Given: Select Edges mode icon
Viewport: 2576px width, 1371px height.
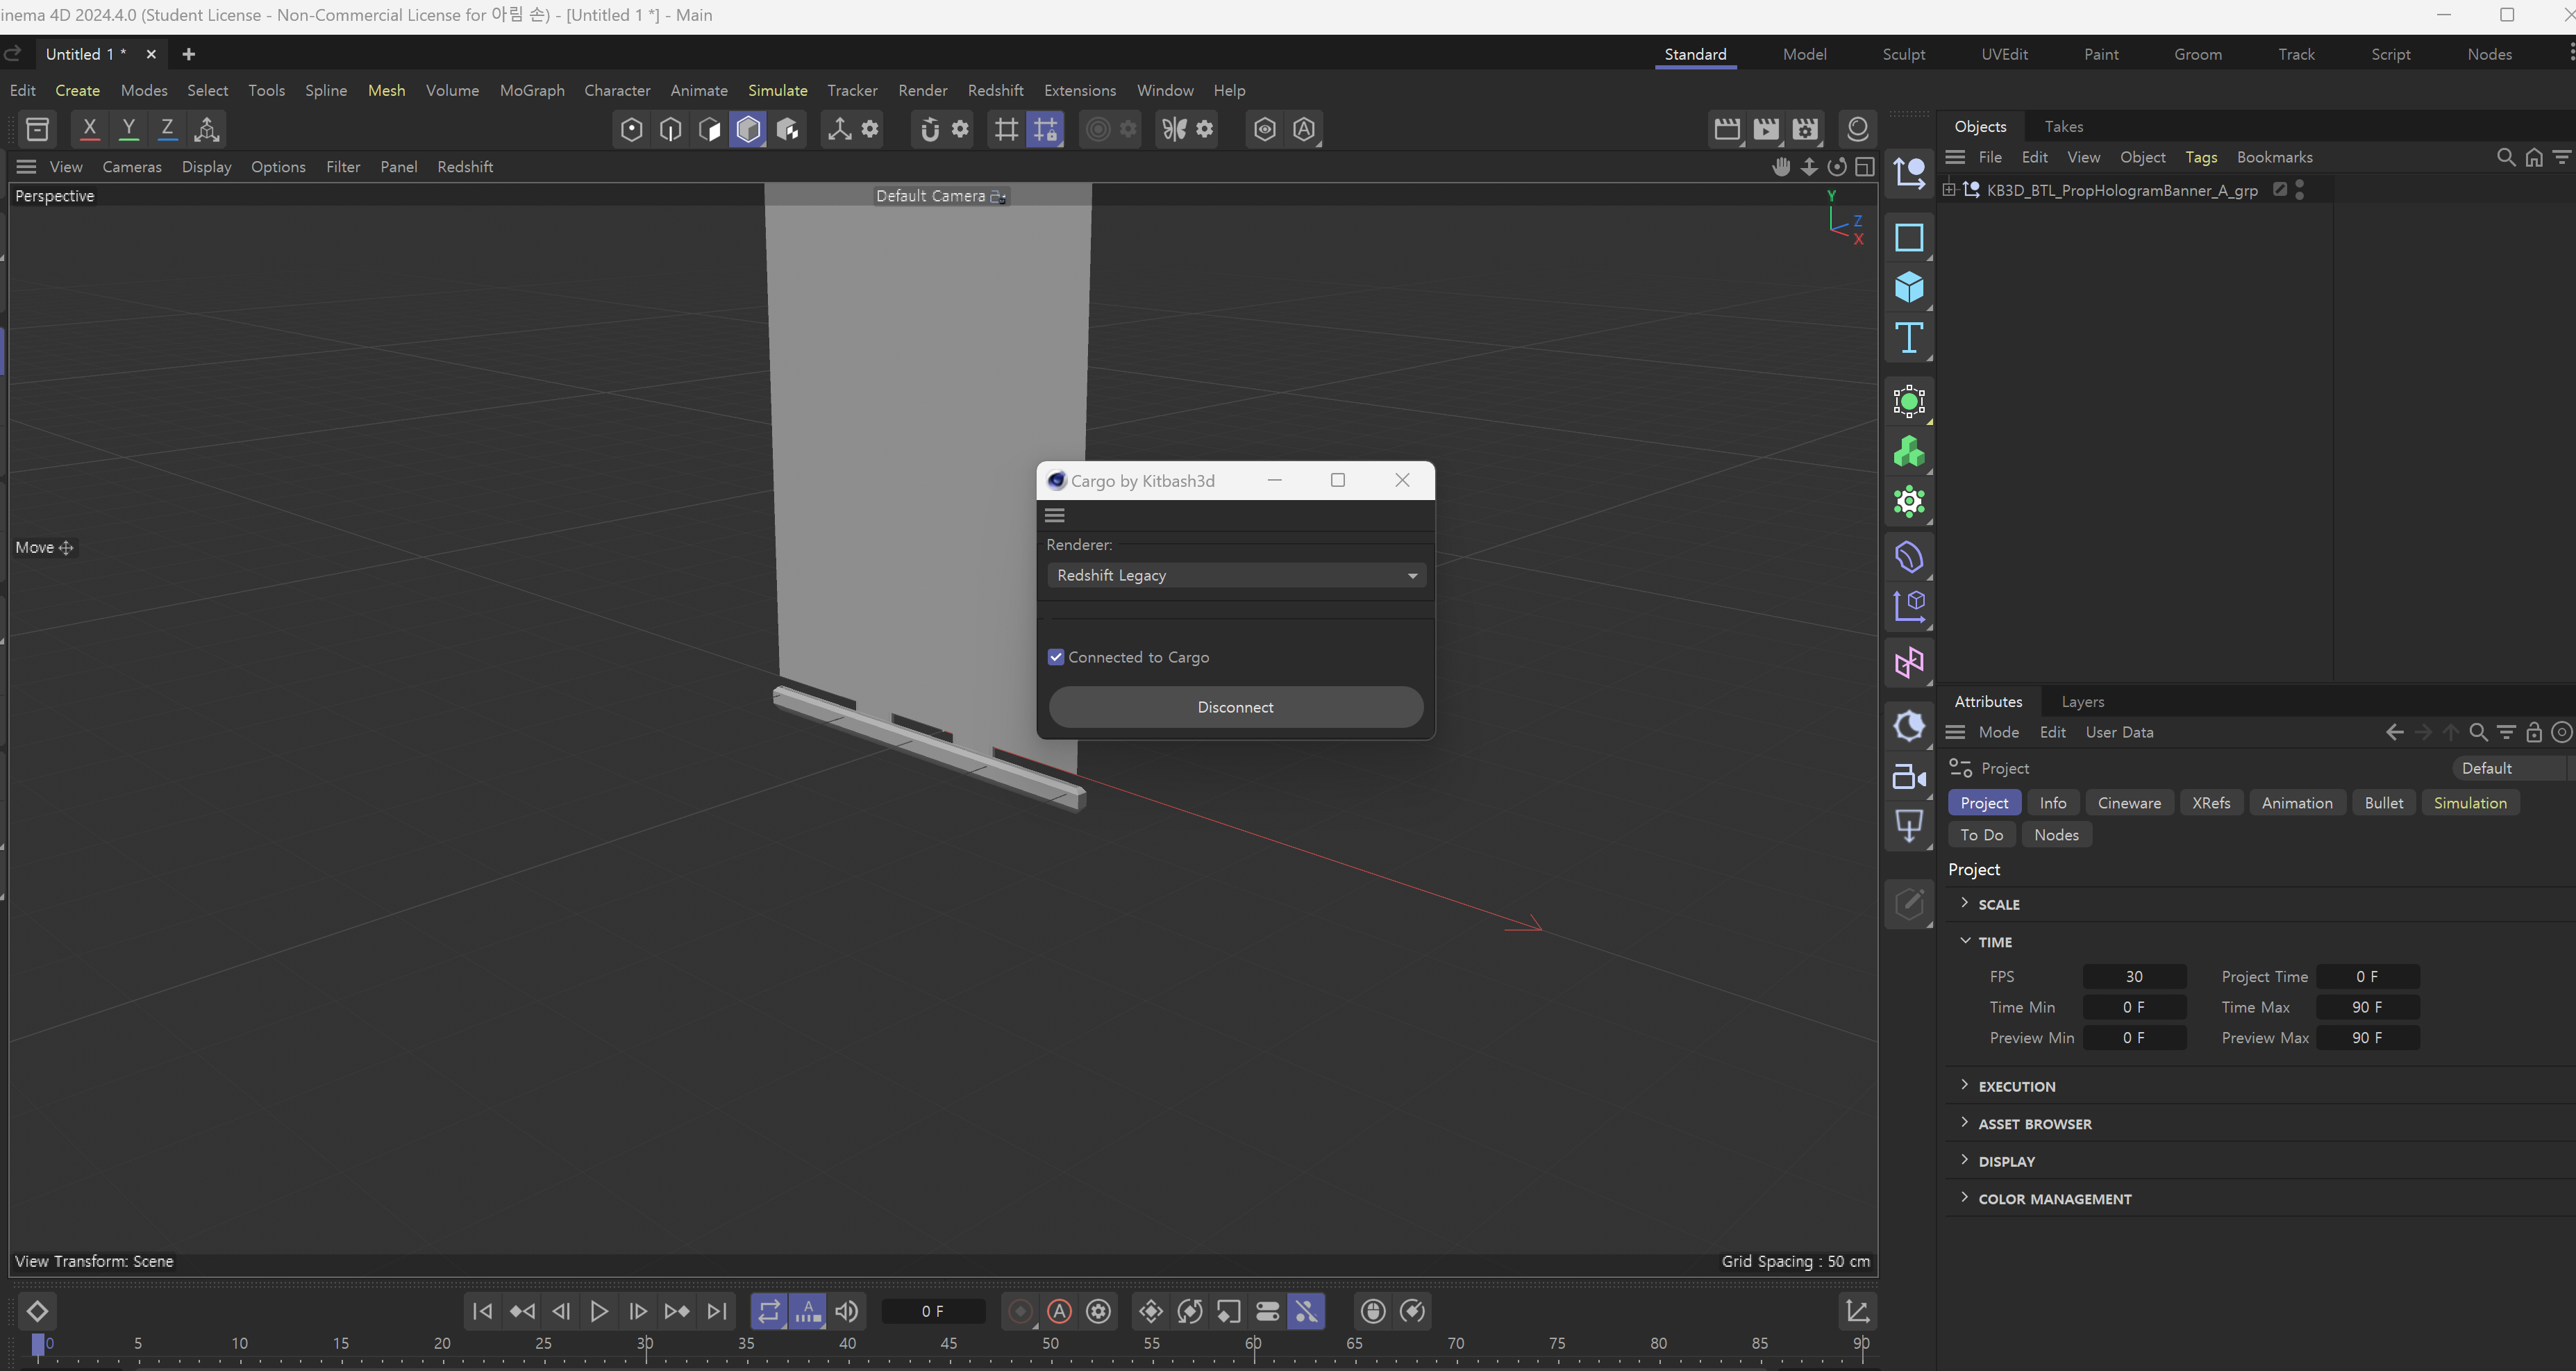Looking at the screenshot, I should click(670, 129).
